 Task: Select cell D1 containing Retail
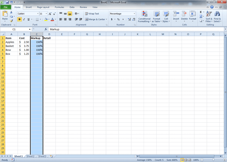tap(49, 38)
